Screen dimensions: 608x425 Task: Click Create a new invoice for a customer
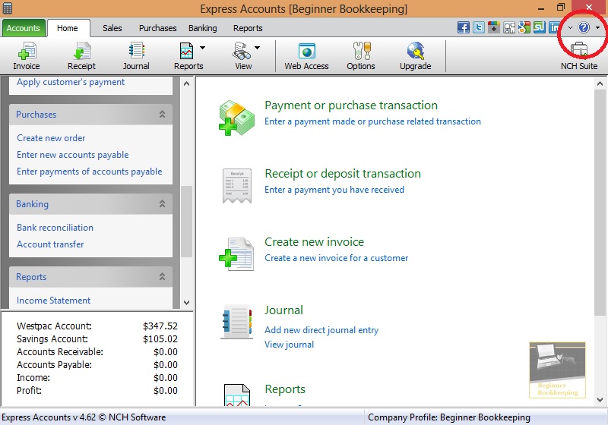coord(336,258)
